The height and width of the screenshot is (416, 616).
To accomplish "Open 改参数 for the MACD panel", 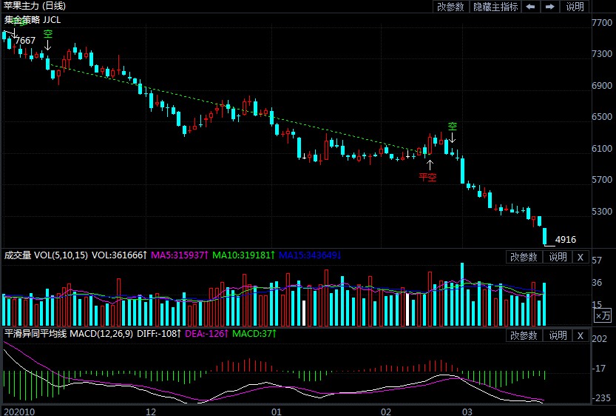I will tap(524, 335).
